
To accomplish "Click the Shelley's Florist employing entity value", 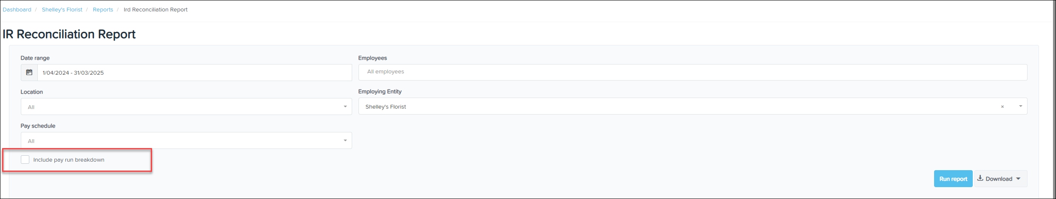I will [386, 107].
